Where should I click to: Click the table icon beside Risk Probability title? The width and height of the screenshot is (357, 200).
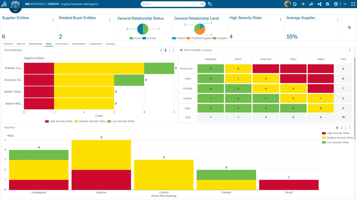[x=181, y=50]
